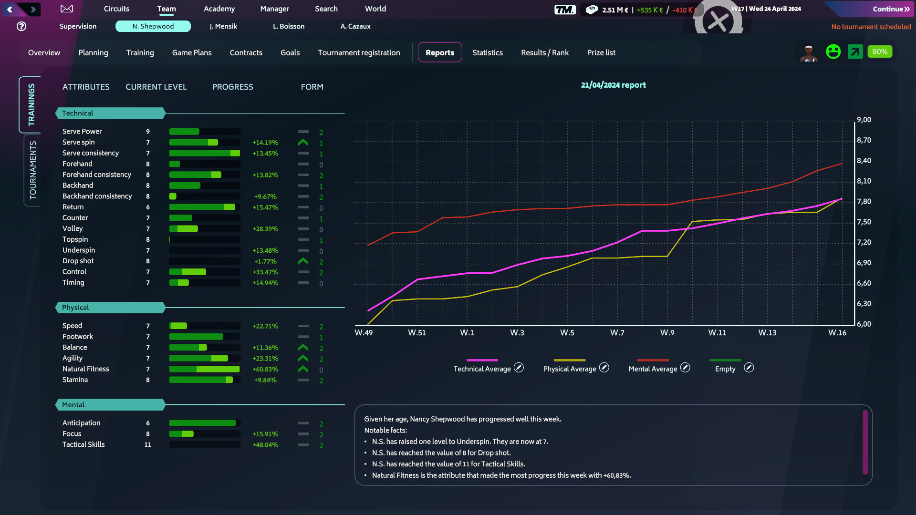Open the coin finances icon next to 2.51 M €
The height and width of the screenshot is (515, 916).
click(x=591, y=9)
